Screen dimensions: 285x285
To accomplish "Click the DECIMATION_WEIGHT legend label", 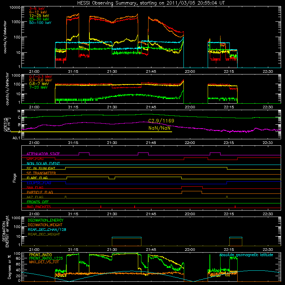I will click(x=45, y=225).
